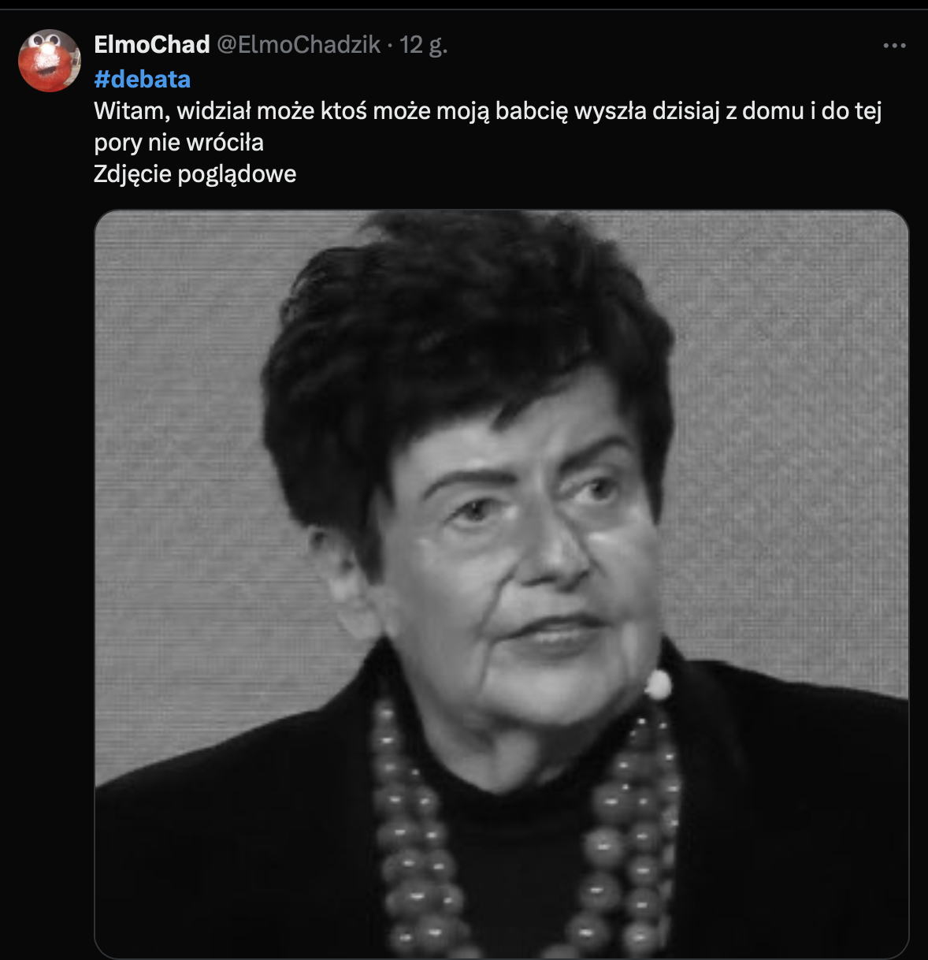This screenshot has height=960, width=928.
Task: Click the dot separator before '12 g.'
Action: pos(390,44)
